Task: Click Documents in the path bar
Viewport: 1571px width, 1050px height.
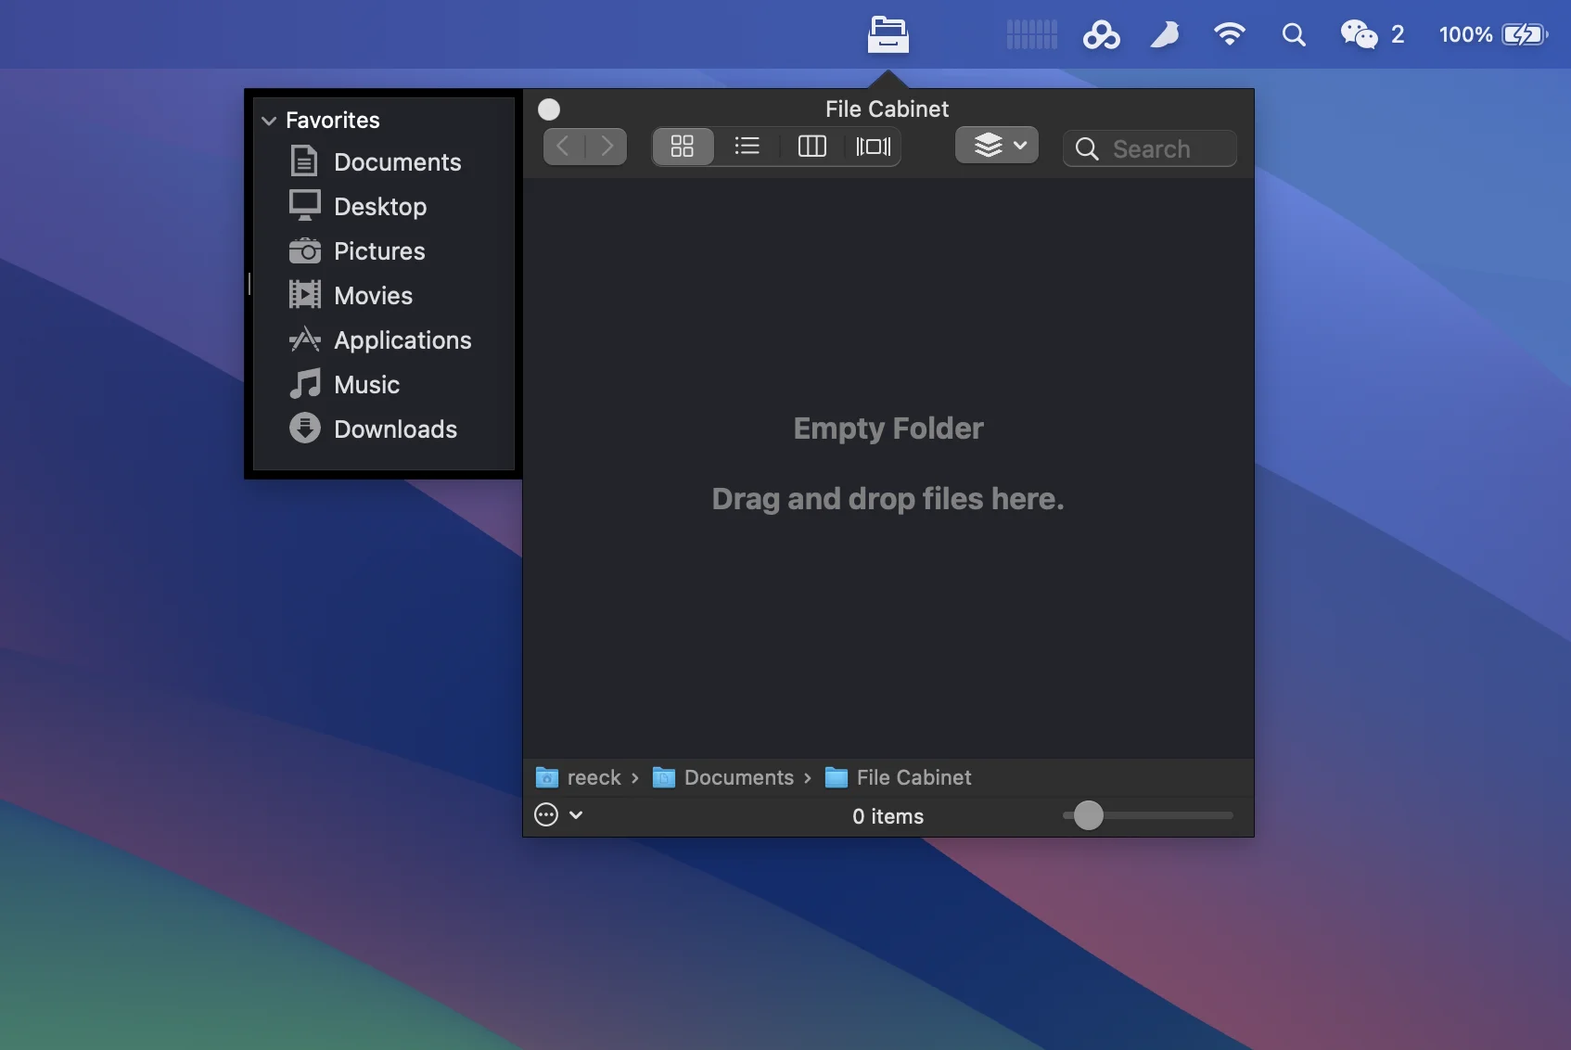Action: (x=723, y=777)
